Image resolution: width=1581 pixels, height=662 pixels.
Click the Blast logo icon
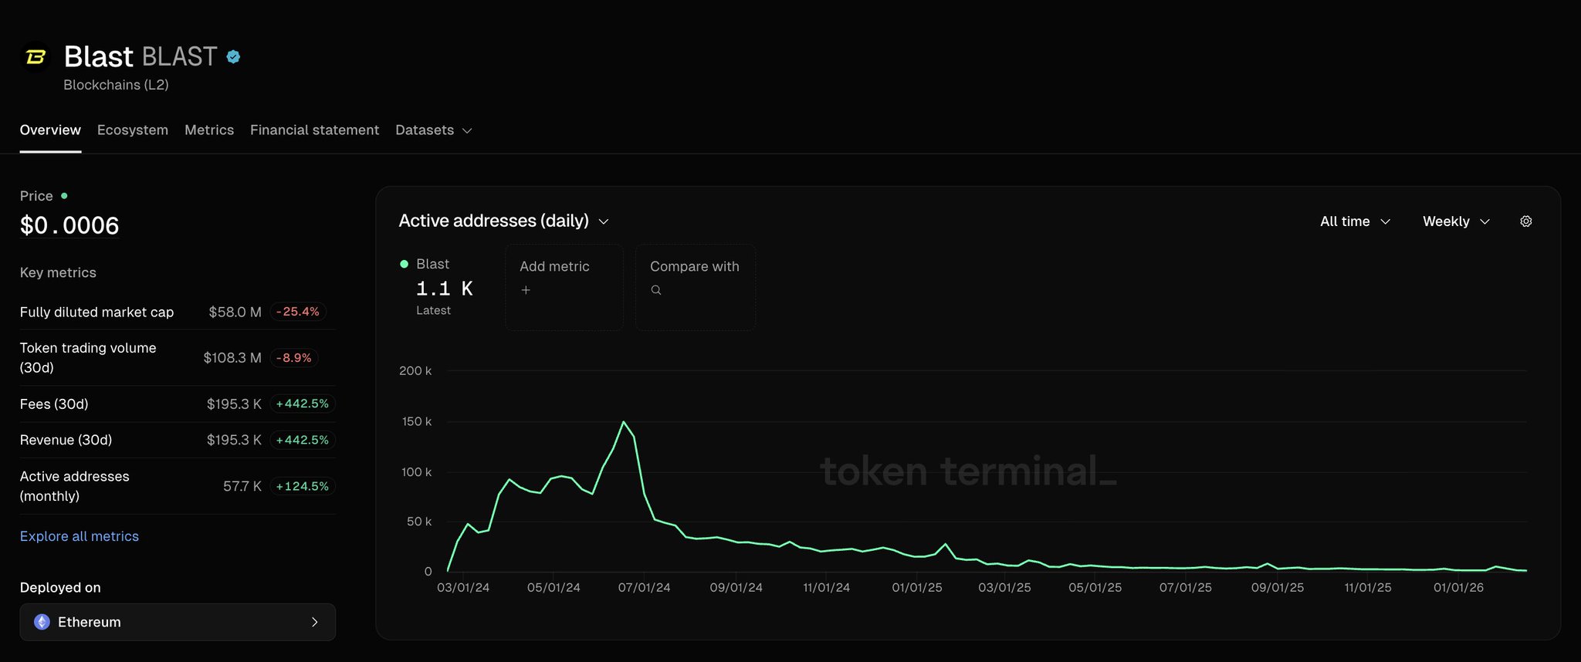pos(36,56)
